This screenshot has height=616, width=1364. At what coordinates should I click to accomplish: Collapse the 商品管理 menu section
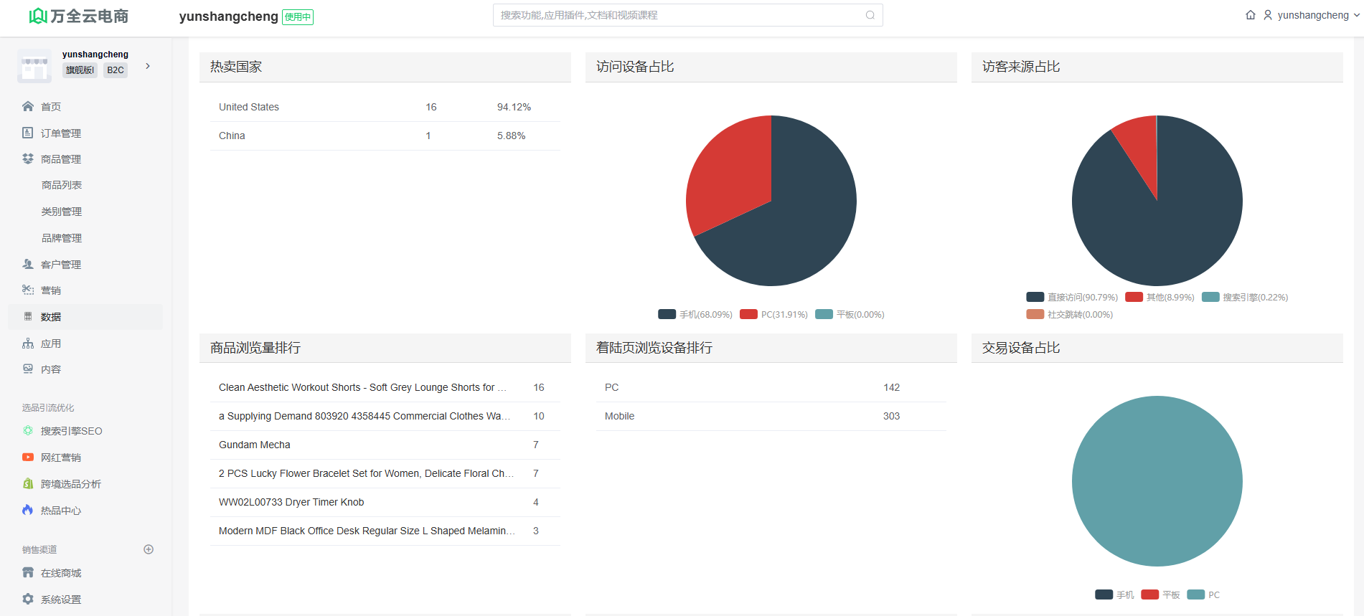pyautogui.click(x=61, y=159)
